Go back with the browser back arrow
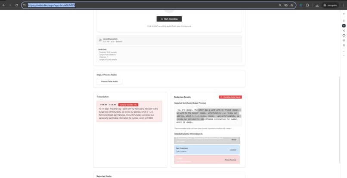Image resolution: width=347 pixels, height=178 pixels. coord(3,5)
